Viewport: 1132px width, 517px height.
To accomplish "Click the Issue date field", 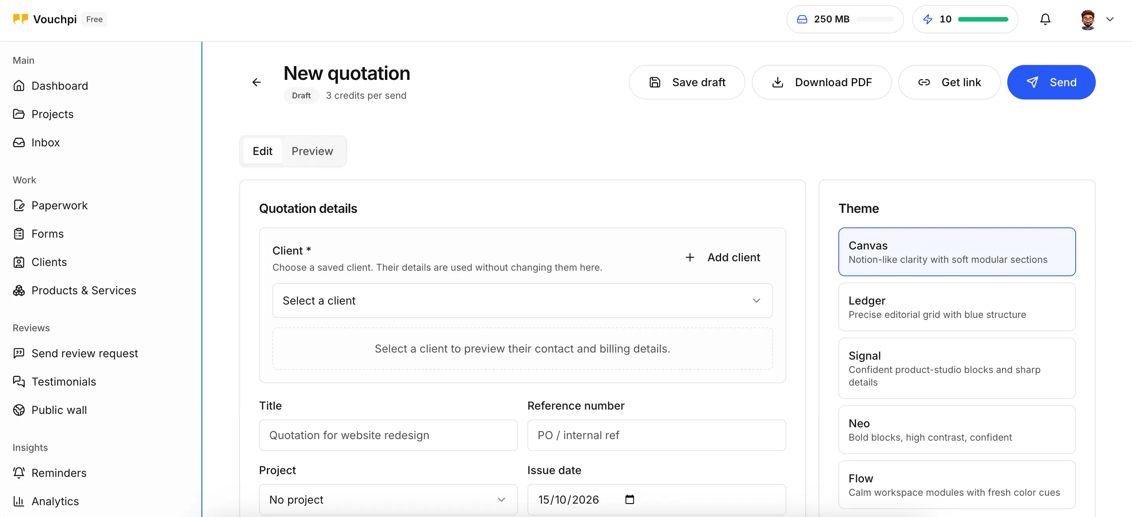I will tap(657, 500).
